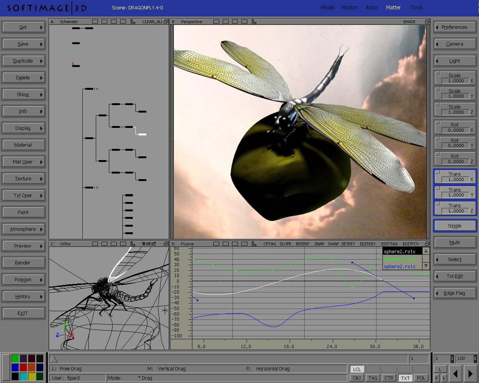479x383 pixels.
Task: Click the previous frame arrow button
Action: (x=455, y=373)
